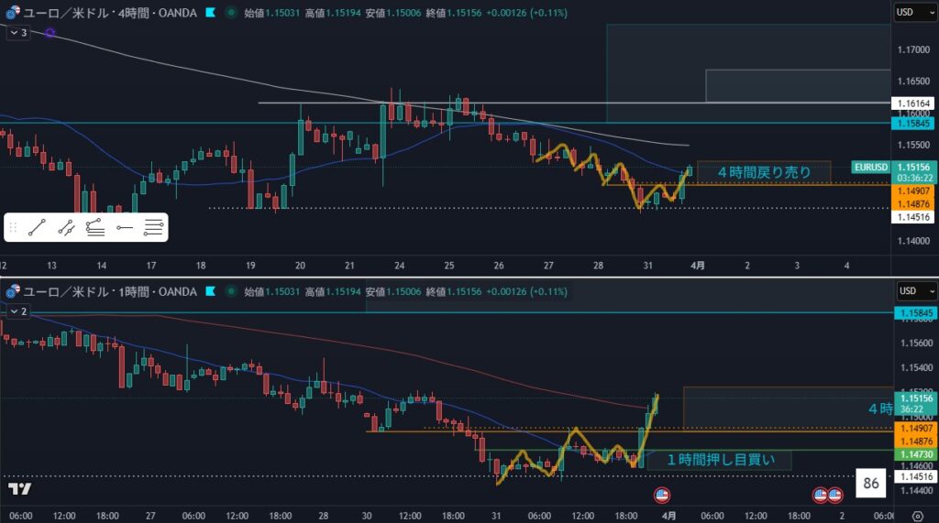Open chart settings gear at bottom right
939x523 pixels.
(x=930, y=515)
